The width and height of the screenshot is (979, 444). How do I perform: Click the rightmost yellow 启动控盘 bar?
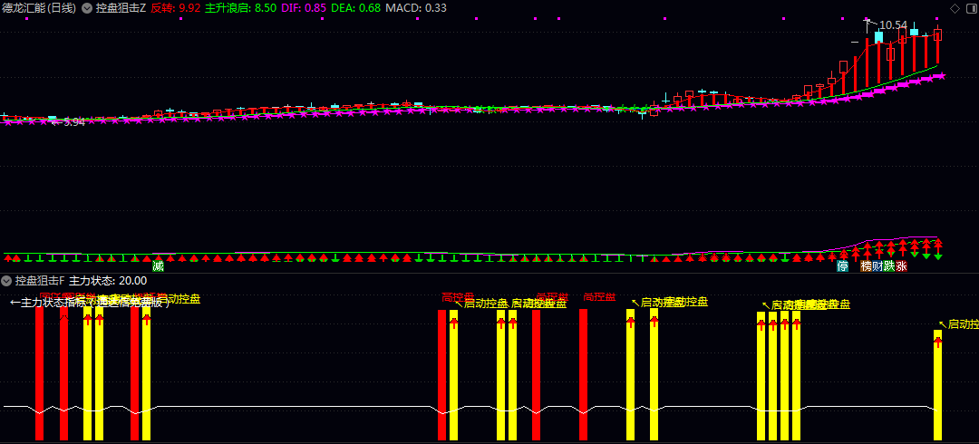pyautogui.click(x=937, y=385)
